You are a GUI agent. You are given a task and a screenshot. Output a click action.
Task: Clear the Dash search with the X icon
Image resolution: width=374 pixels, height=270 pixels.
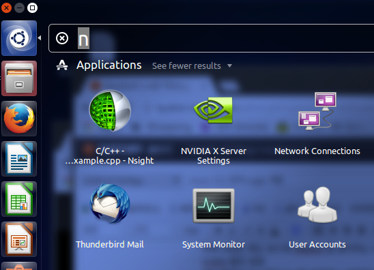tap(62, 38)
